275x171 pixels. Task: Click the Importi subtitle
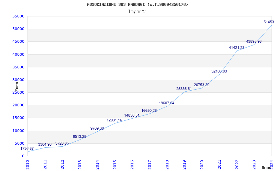point(137,12)
